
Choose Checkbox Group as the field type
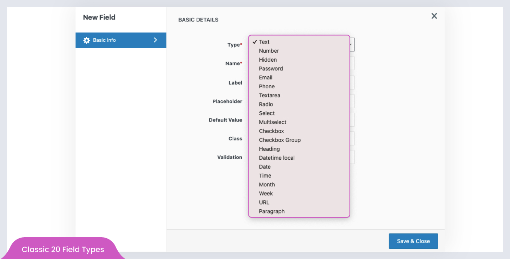click(280, 140)
